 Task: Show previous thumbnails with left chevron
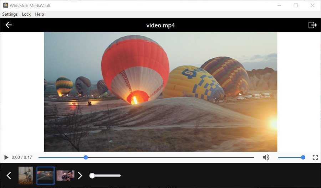pyautogui.click(x=9, y=176)
